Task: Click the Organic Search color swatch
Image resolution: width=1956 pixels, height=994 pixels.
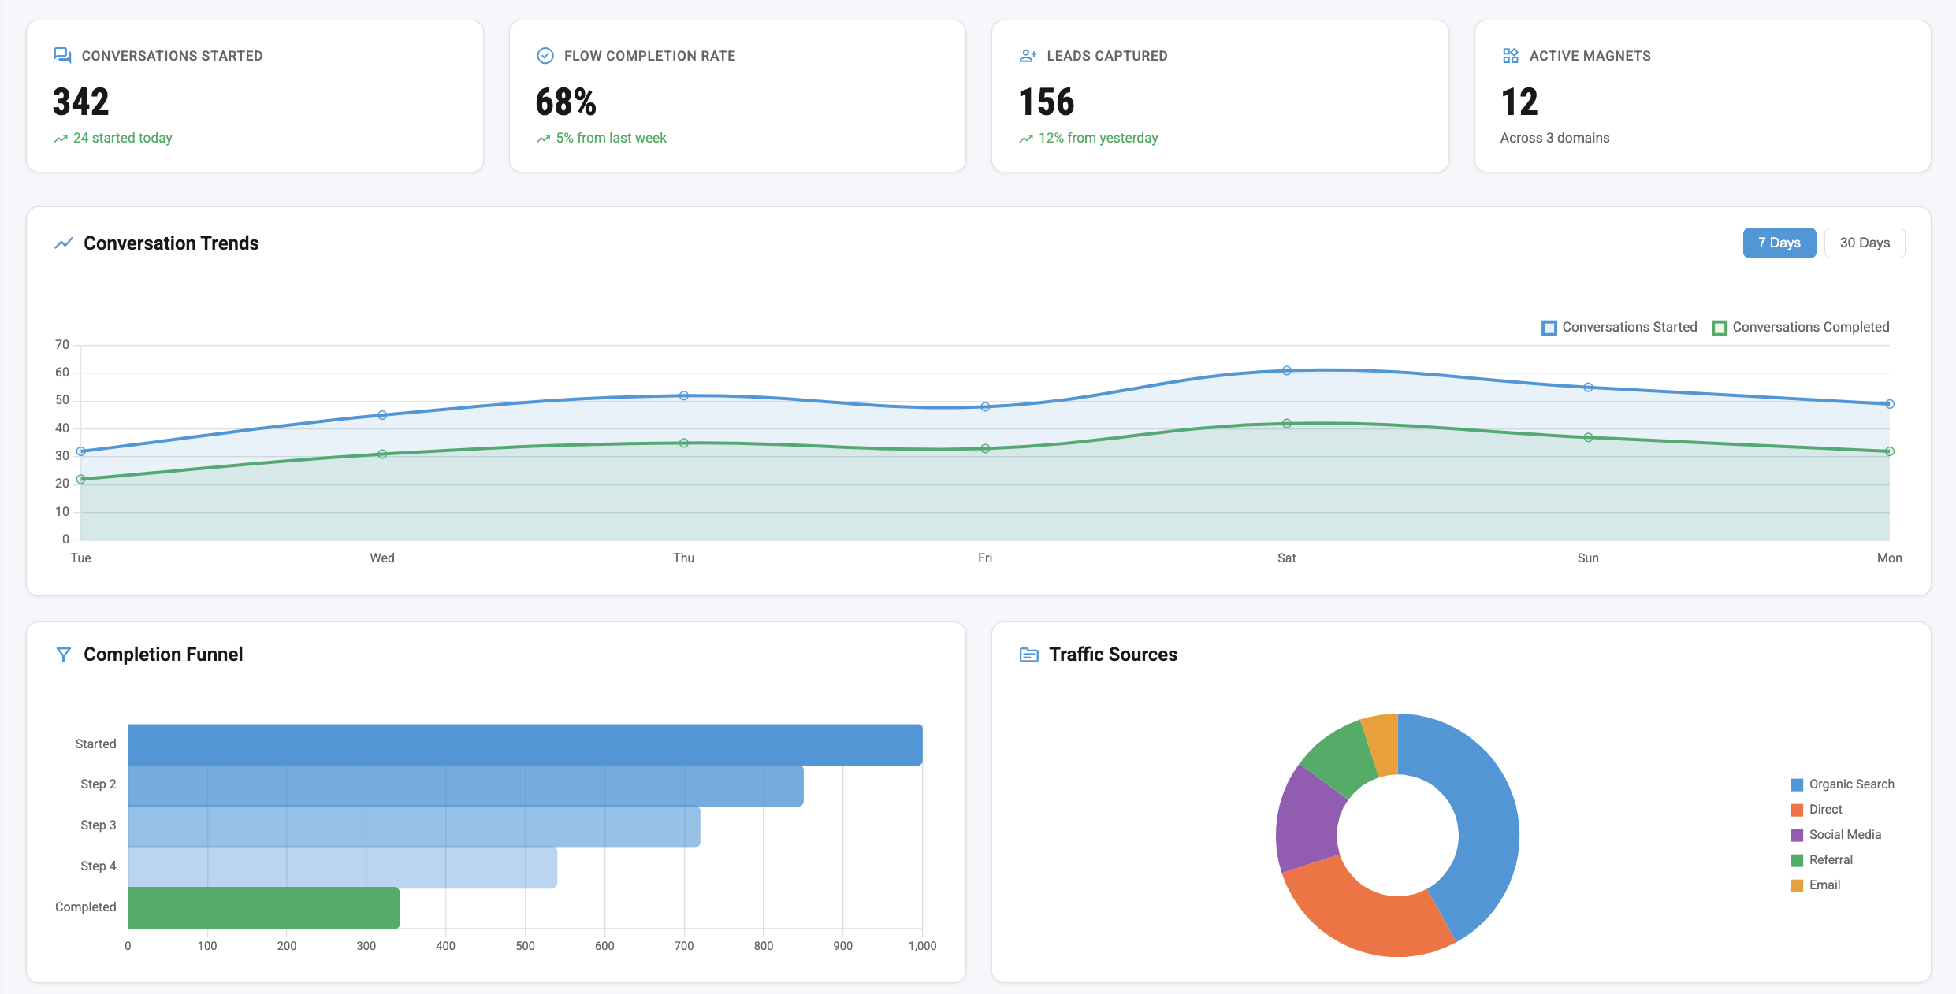Action: click(1796, 784)
